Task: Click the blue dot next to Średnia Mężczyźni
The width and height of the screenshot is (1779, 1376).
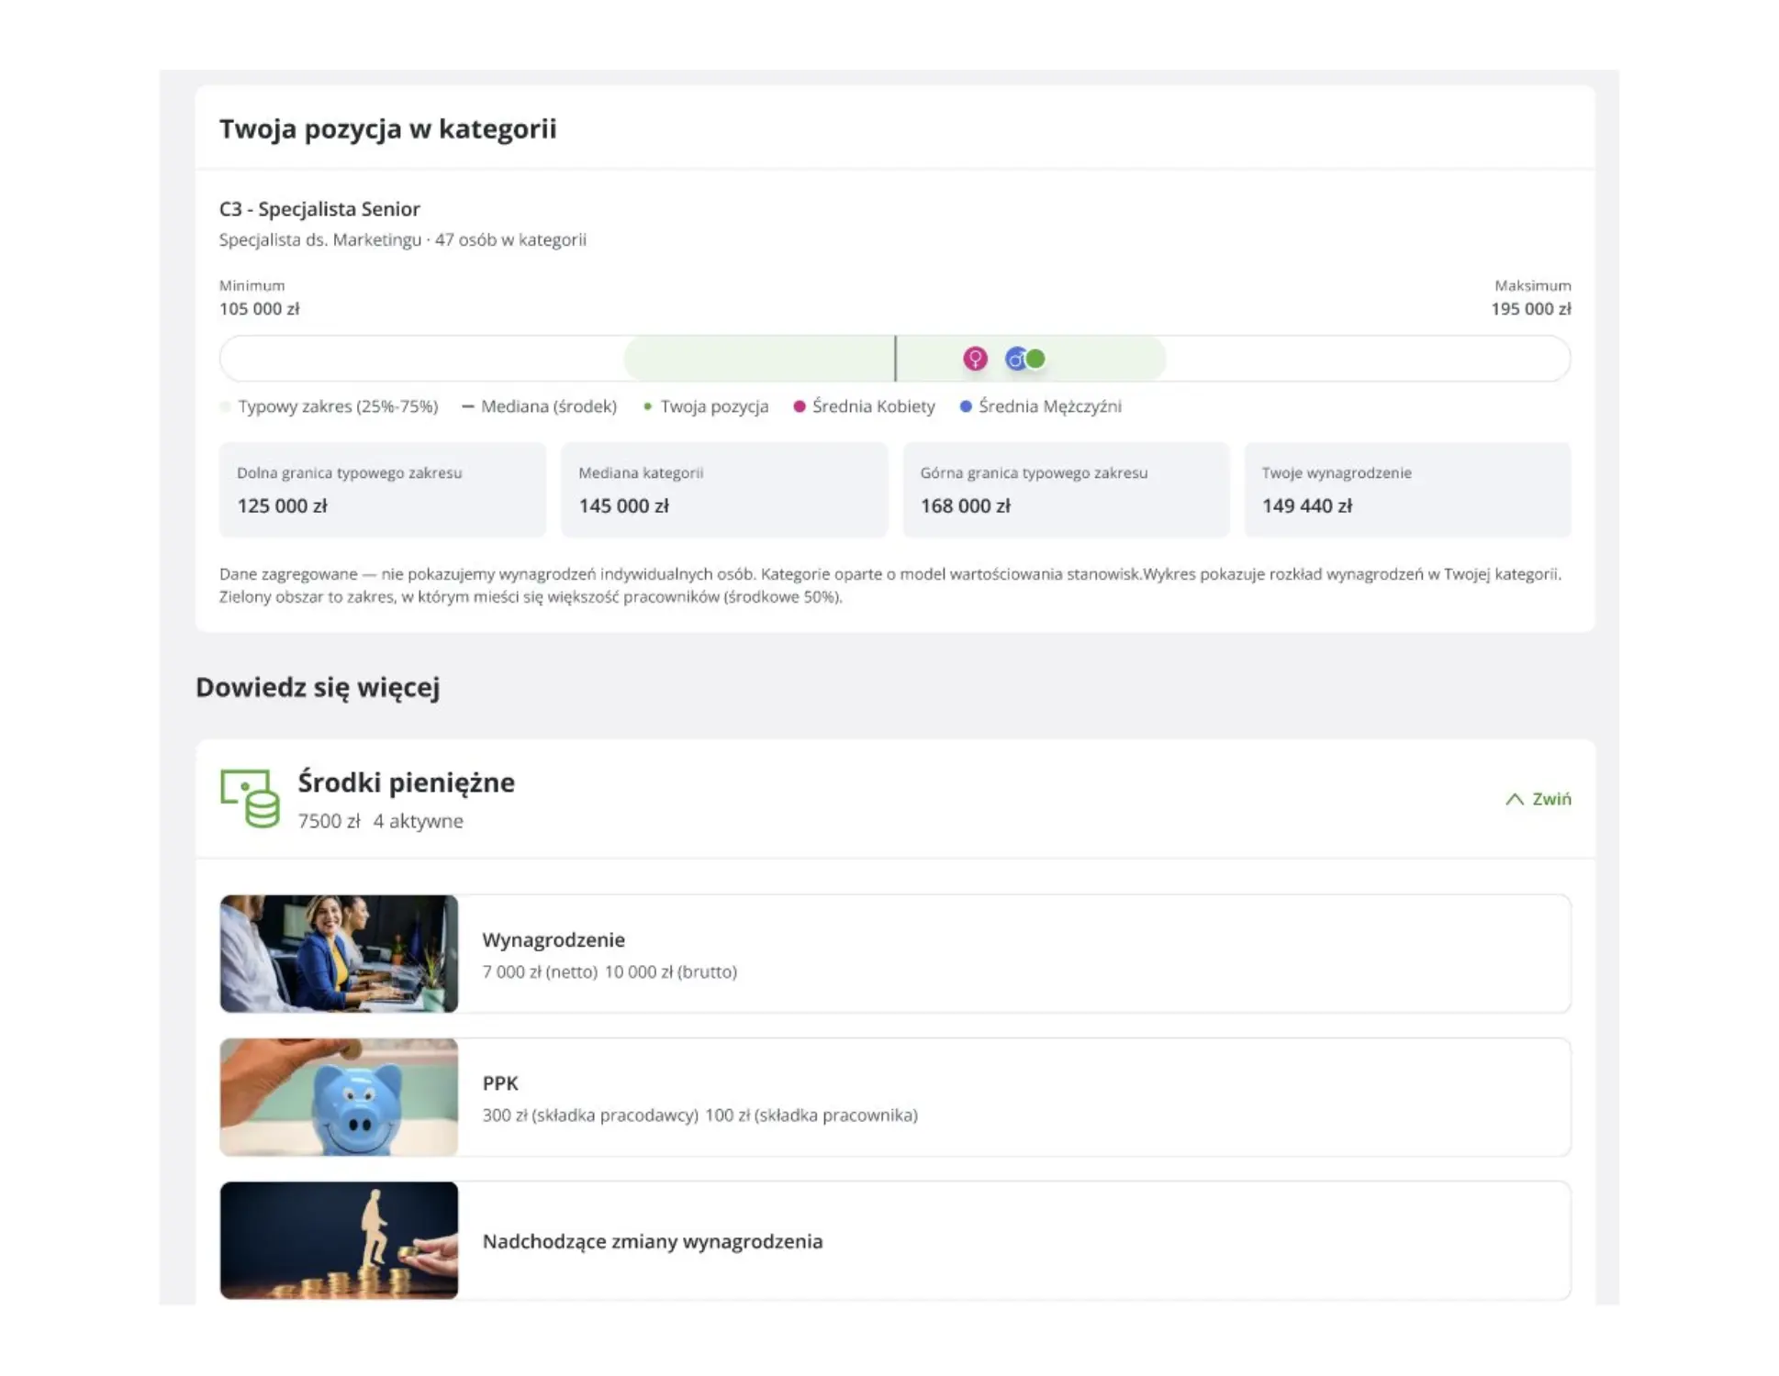Action: pos(966,406)
